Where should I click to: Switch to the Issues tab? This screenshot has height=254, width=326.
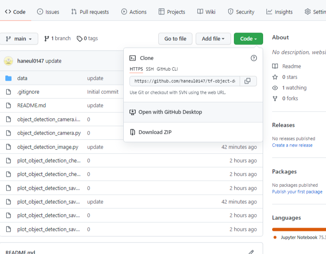(x=48, y=12)
